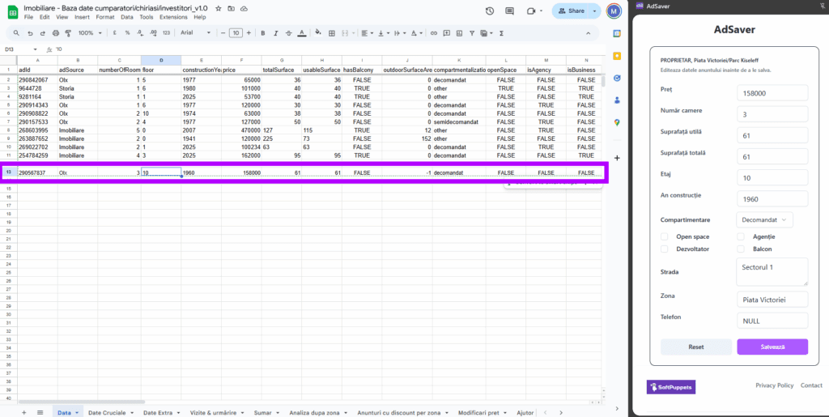Open the Extensions menu
This screenshot has width=829, height=417.
(173, 17)
